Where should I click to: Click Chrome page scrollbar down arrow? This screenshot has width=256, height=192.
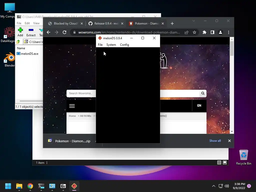pyautogui.click(x=232, y=131)
